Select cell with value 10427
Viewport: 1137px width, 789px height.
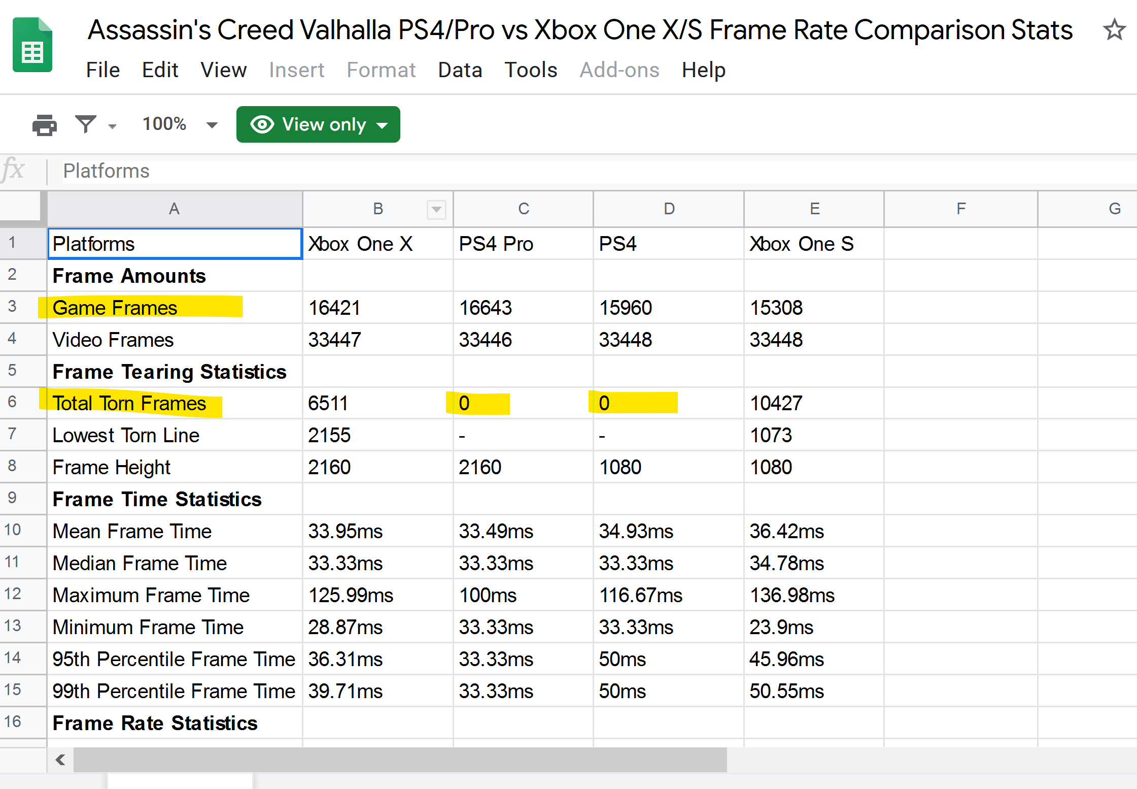(x=814, y=403)
